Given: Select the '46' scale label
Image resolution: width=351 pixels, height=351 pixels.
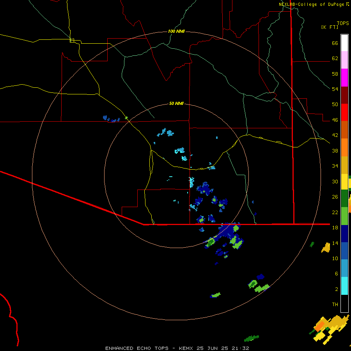Looking at the screenshot, I should (x=335, y=120).
